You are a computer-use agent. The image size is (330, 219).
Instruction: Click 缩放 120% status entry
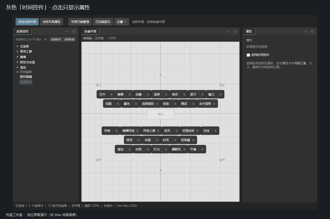click(x=92, y=205)
